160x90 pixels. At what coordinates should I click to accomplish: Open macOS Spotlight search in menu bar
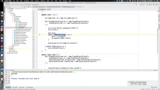pos(155,1)
